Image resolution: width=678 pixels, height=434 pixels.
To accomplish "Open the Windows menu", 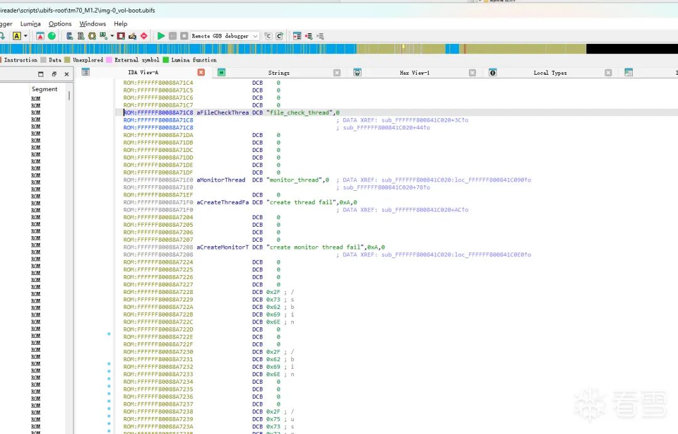I will point(92,24).
